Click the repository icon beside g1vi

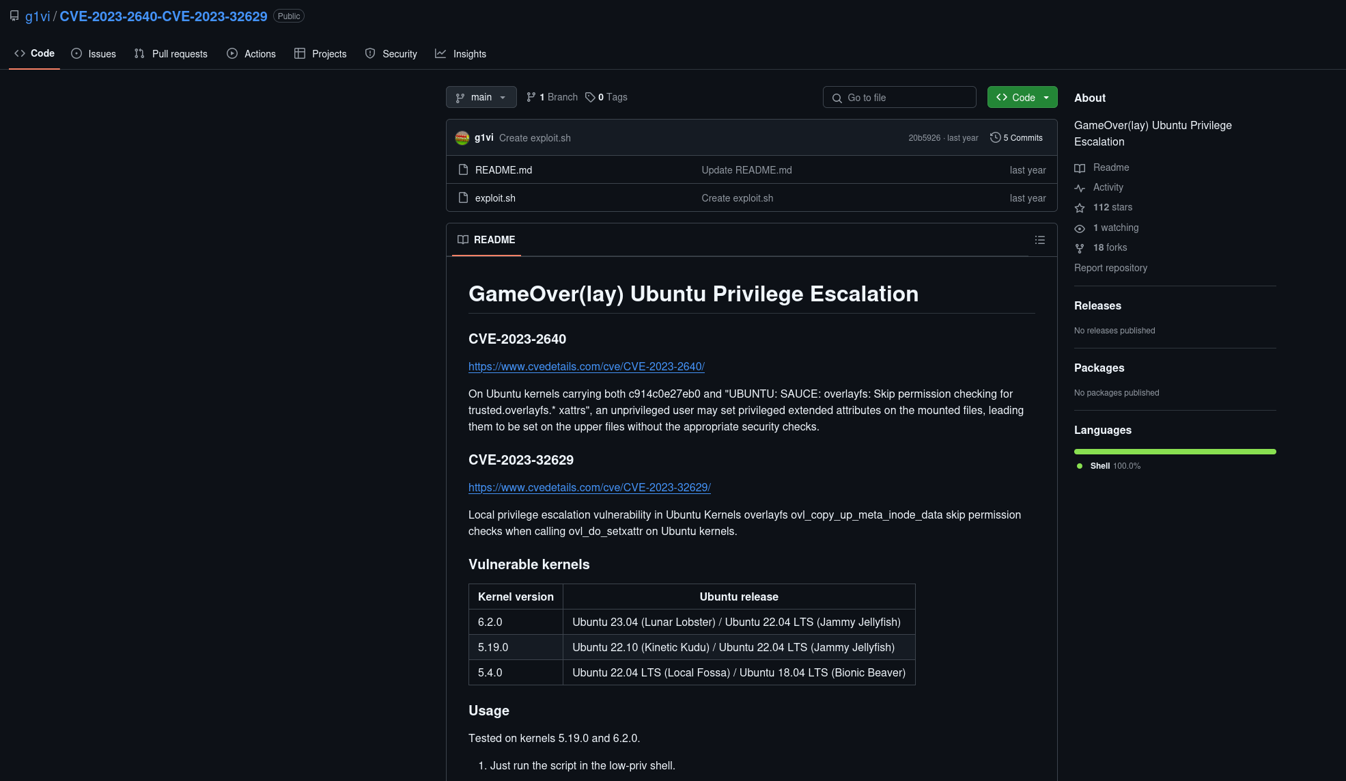click(x=14, y=16)
